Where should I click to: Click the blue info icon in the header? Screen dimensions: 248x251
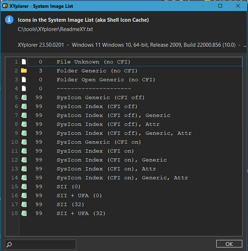[9, 20]
